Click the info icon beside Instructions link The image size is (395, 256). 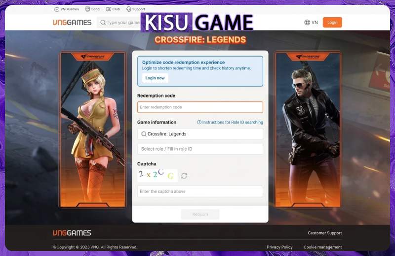[x=199, y=122]
